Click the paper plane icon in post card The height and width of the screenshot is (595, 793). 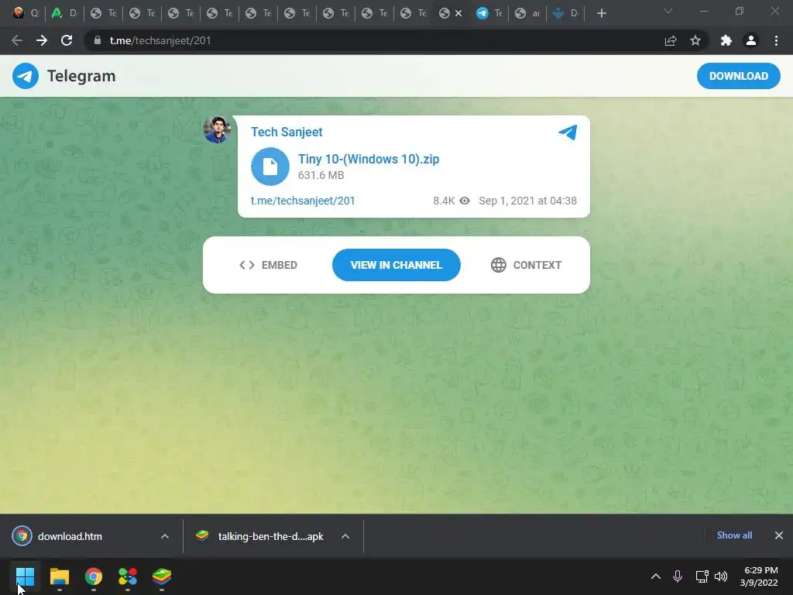(568, 132)
